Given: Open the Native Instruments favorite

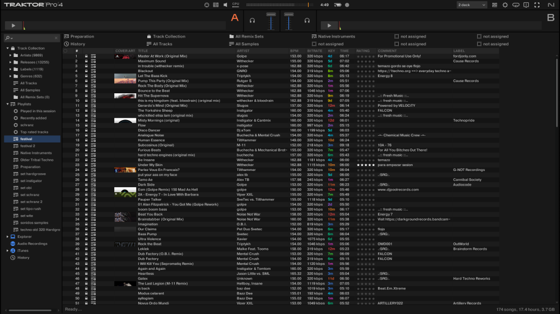Looking at the screenshot, I should pos(333,36).
